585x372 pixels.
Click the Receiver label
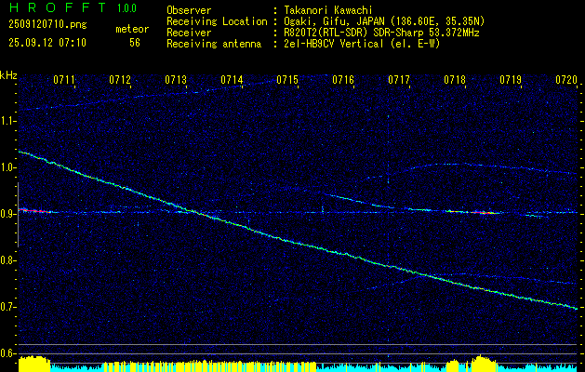click(189, 33)
